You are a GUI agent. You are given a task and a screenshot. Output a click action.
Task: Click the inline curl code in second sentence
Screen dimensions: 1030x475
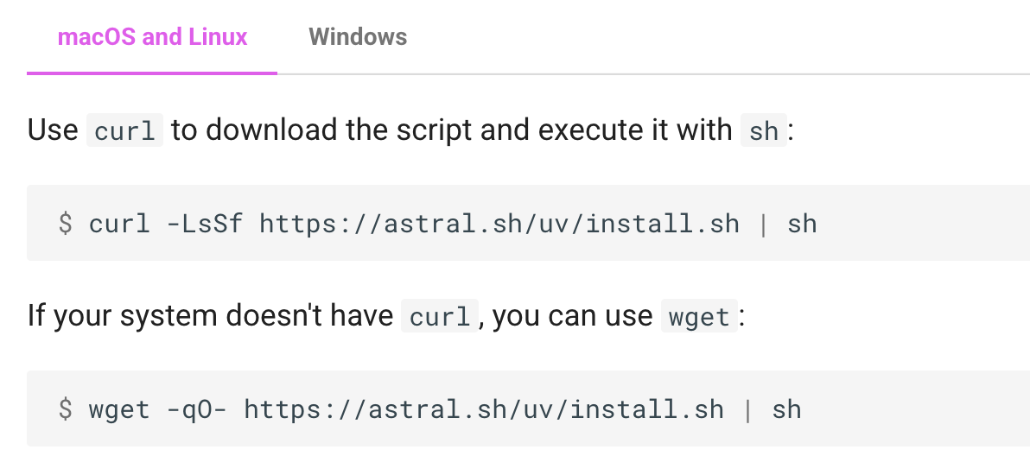[440, 317]
